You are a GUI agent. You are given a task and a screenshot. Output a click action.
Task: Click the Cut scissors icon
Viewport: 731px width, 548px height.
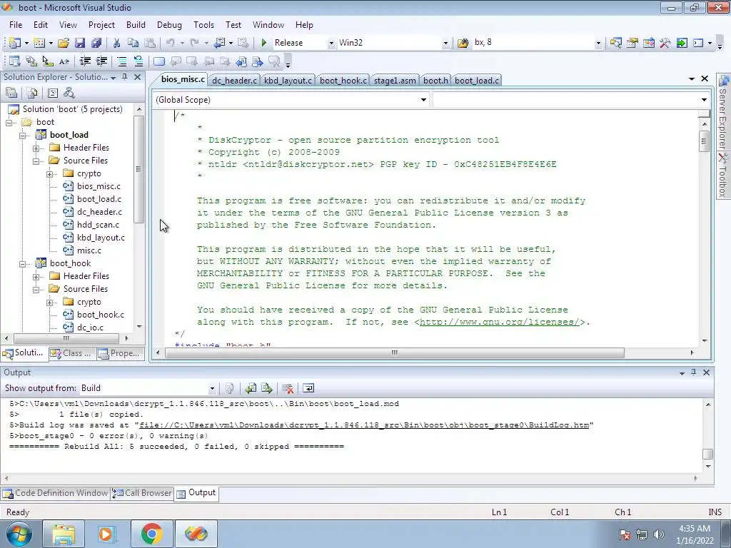tap(116, 43)
